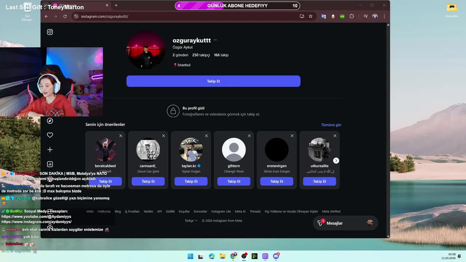This screenshot has width=466, height=262.
Task: Open ozguraykuttt profile picture
Action: [x=146, y=50]
